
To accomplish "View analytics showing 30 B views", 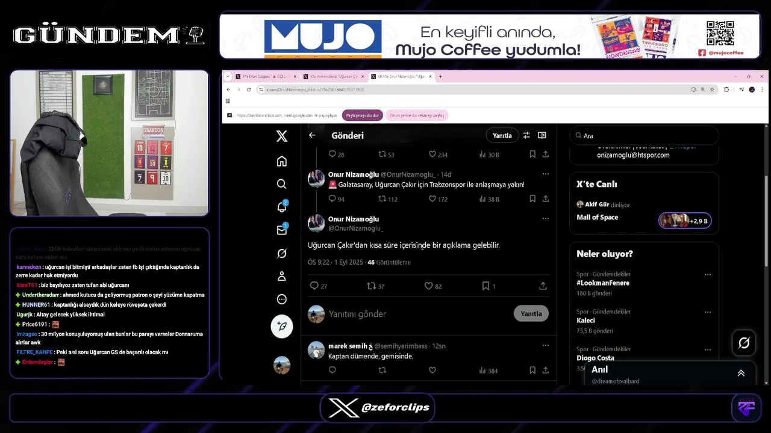I will coord(489,155).
